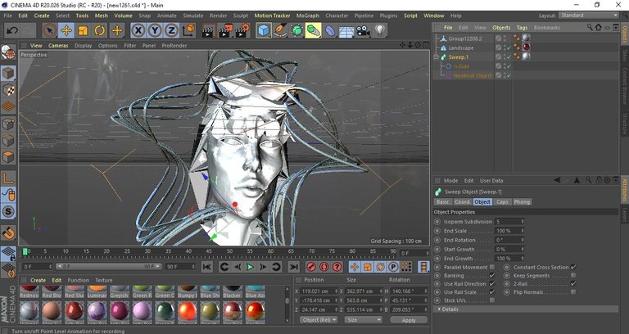Open the Character menu

[337, 16]
